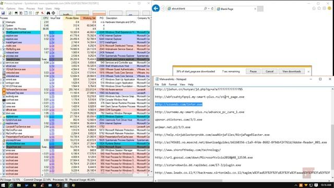The image size is (334, 188).
Task: Click the start_page.exe URL line in Notepad
Action: click(x=199, y=97)
